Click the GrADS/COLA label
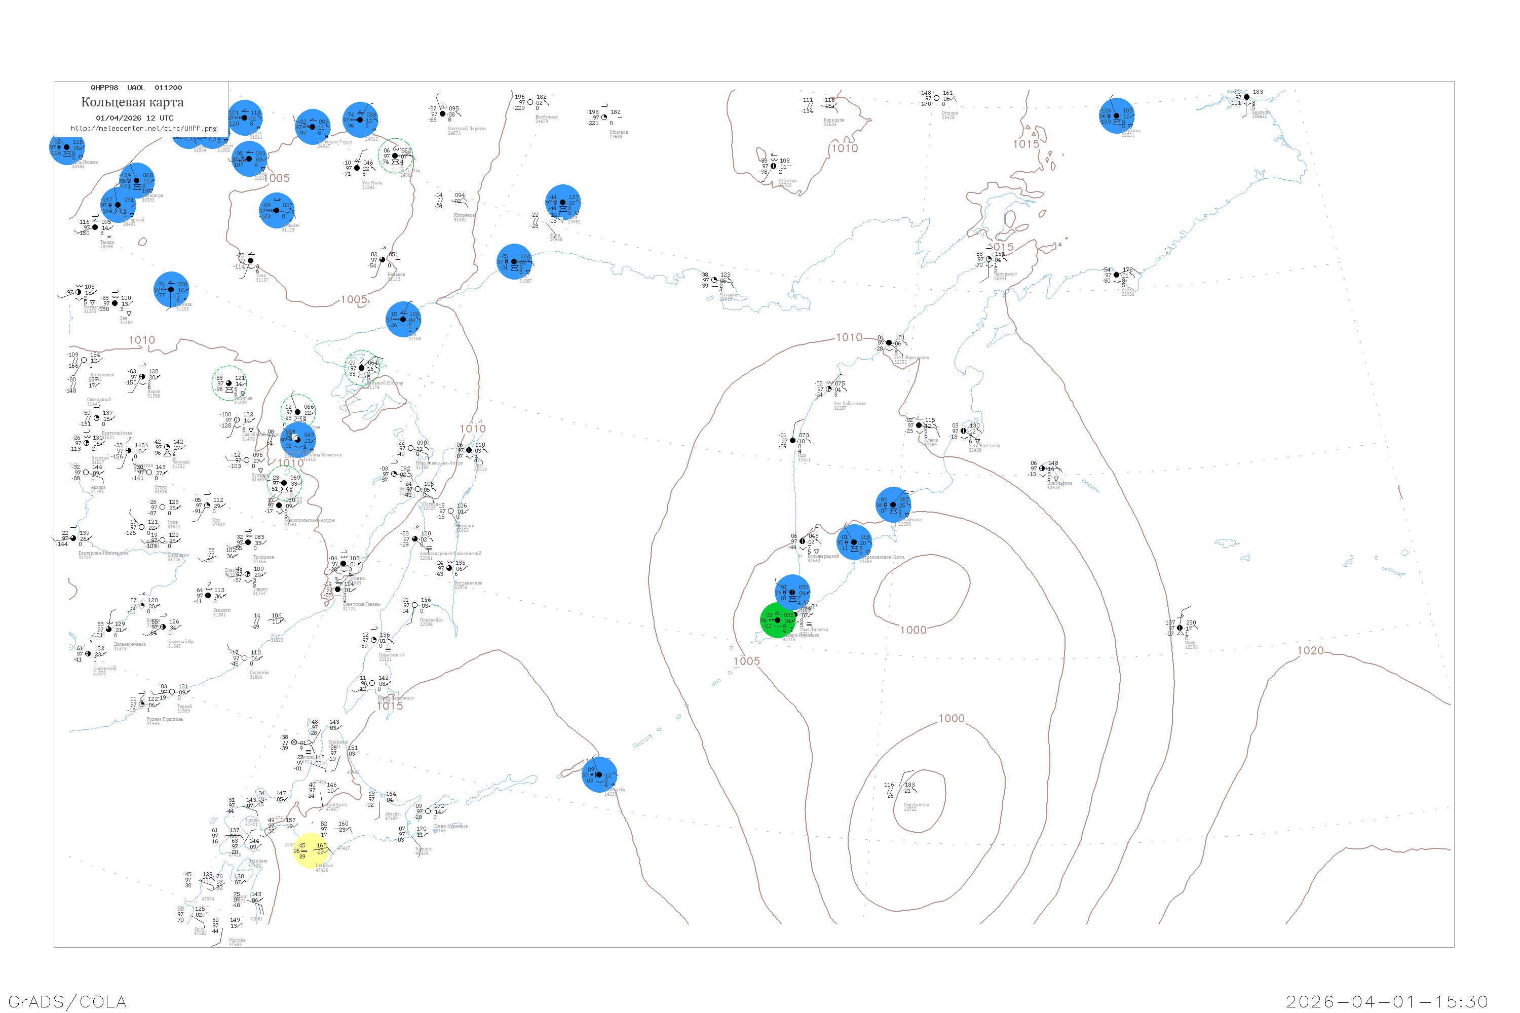This screenshot has height=1013, width=1520. [x=67, y=1001]
